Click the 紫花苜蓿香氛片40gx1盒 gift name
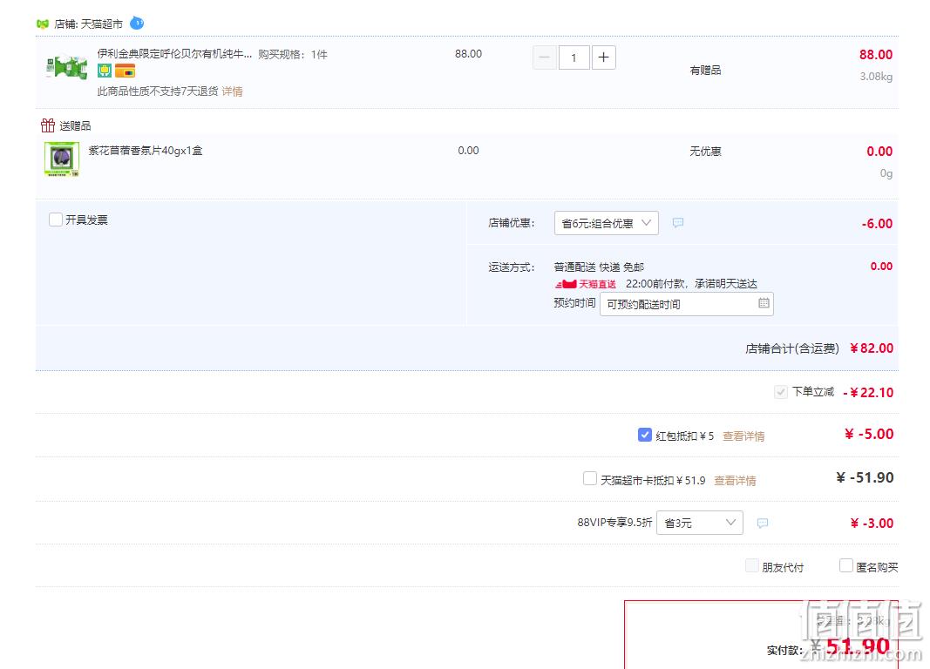Viewport: 930px width, 669px height. (146, 151)
